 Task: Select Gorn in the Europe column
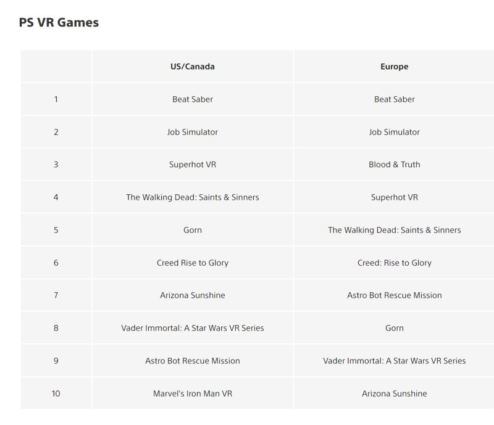(x=394, y=328)
